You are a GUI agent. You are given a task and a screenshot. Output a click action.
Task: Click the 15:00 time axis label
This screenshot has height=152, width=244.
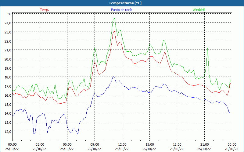(x=149, y=145)
